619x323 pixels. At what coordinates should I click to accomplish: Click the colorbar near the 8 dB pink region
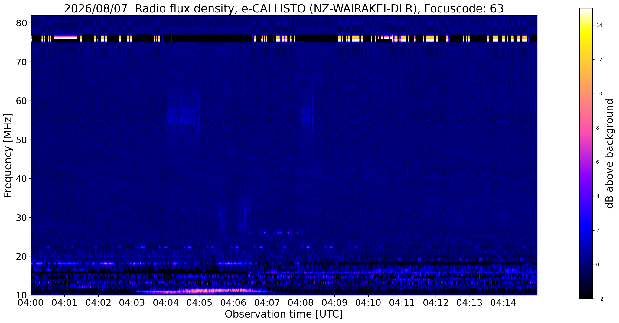pos(586,128)
